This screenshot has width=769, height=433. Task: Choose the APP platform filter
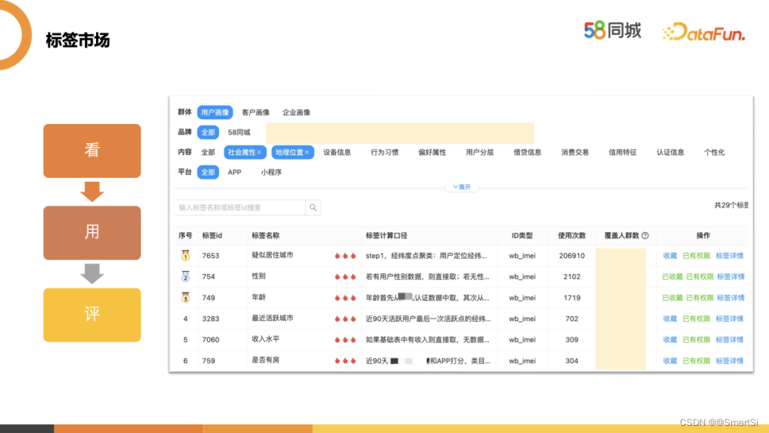(x=234, y=172)
